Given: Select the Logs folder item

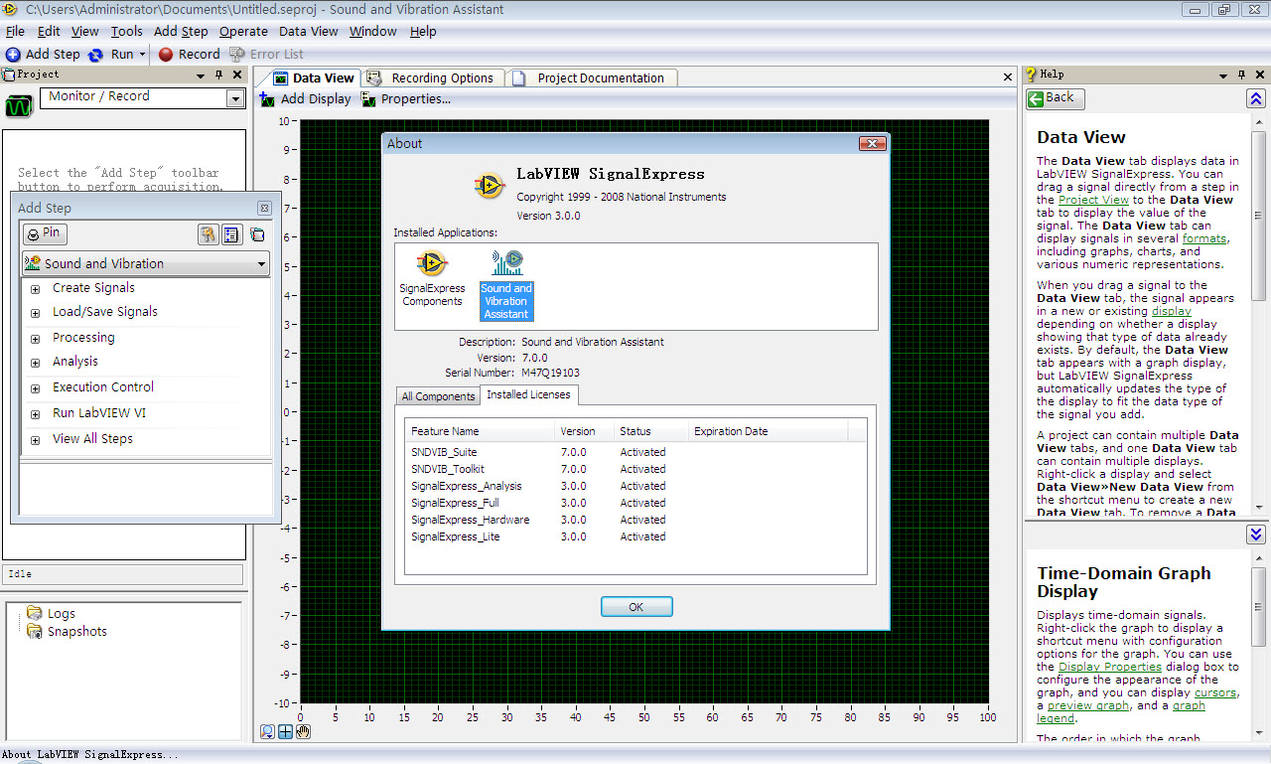Looking at the screenshot, I should click(x=51, y=613).
